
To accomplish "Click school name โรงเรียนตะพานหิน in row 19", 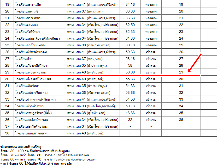I will [28, 5].
